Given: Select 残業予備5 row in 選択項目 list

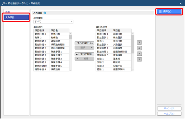Looking at the screenshot, I should point(51,66).
